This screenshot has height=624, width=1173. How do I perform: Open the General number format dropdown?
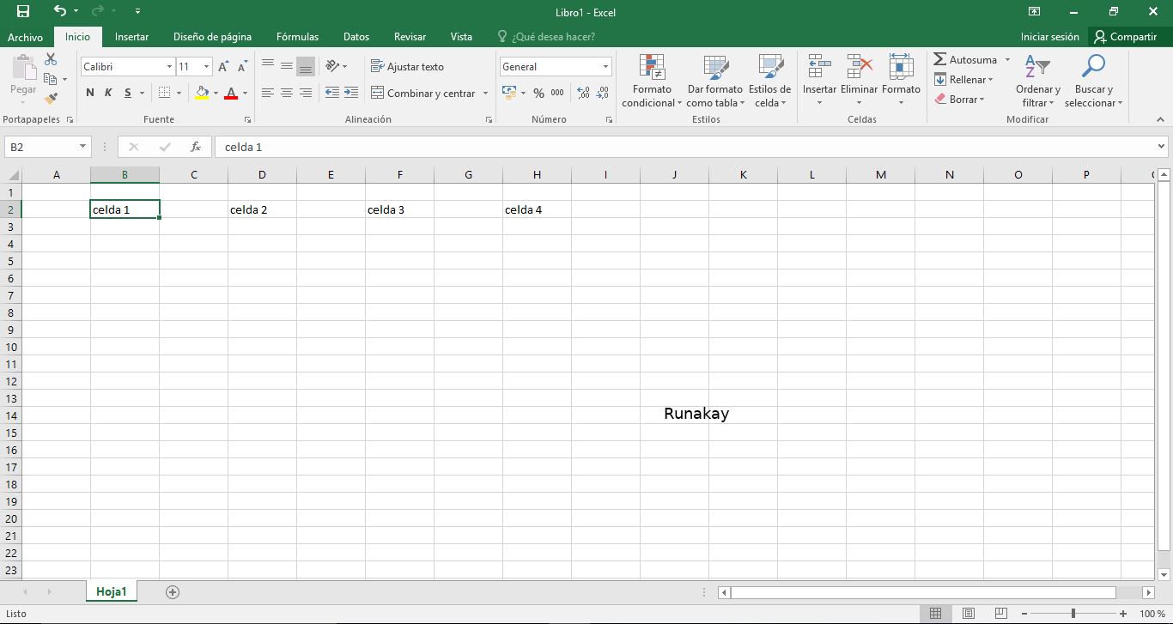click(607, 66)
